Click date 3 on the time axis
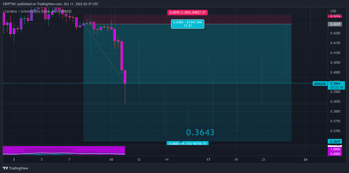 tap(14, 160)
